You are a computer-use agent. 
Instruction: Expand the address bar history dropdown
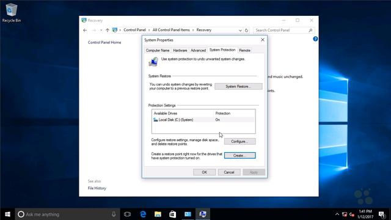coord(240,30)
